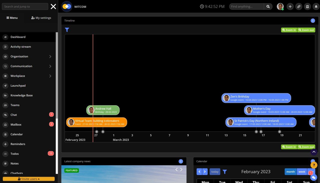Click the Timeline widget info icon
Image resolution: width=320 pixels, height=183 pixels.
[313, 21]
